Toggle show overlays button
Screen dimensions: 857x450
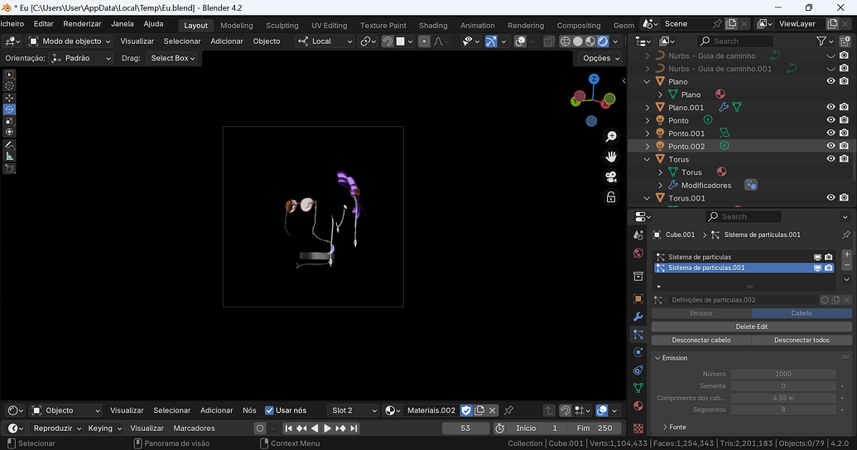click(x=520, y=41)
